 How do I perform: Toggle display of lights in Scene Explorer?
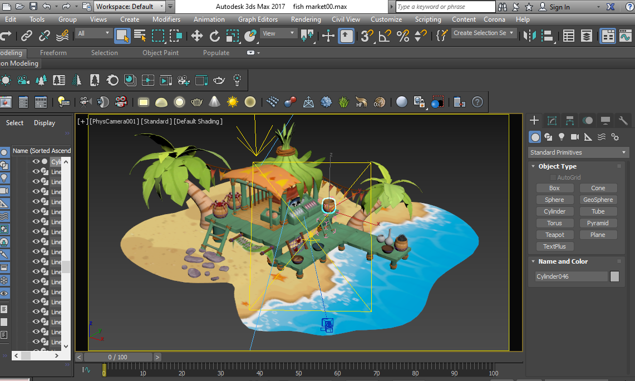tap(4, 178)
